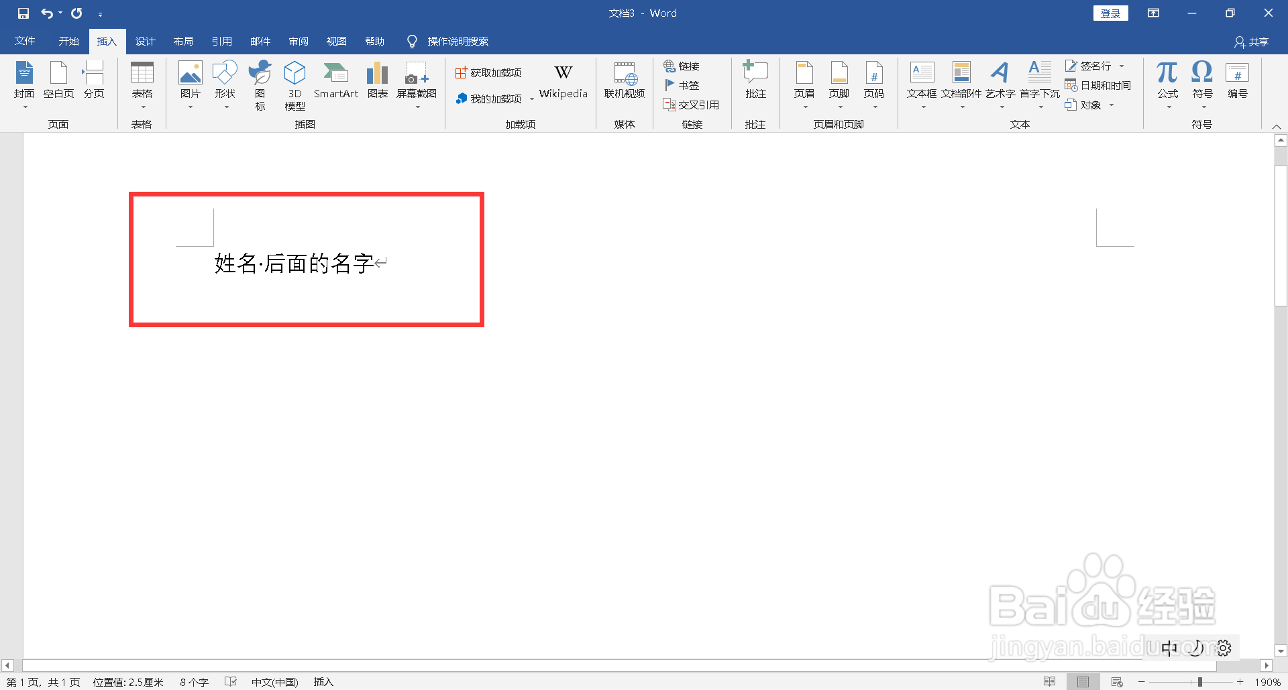Switch to read mode in status bar
The image size is (1288, 690).
point(1050,681)
